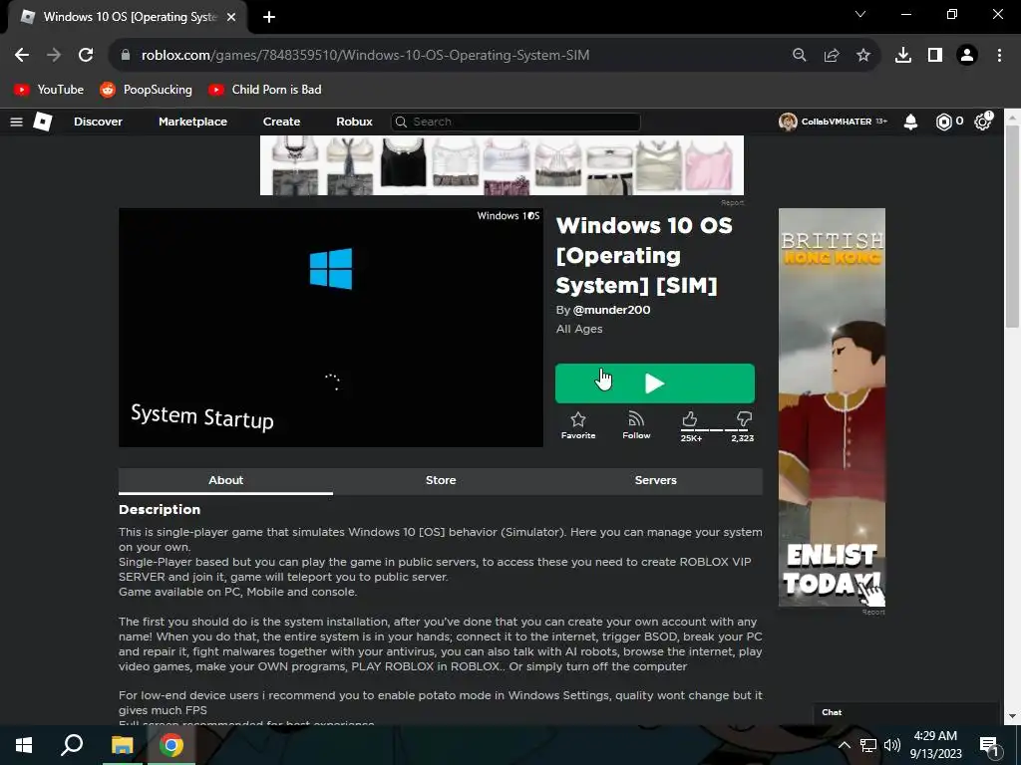
Task: Open the Create page
Action: click(281, 122)
